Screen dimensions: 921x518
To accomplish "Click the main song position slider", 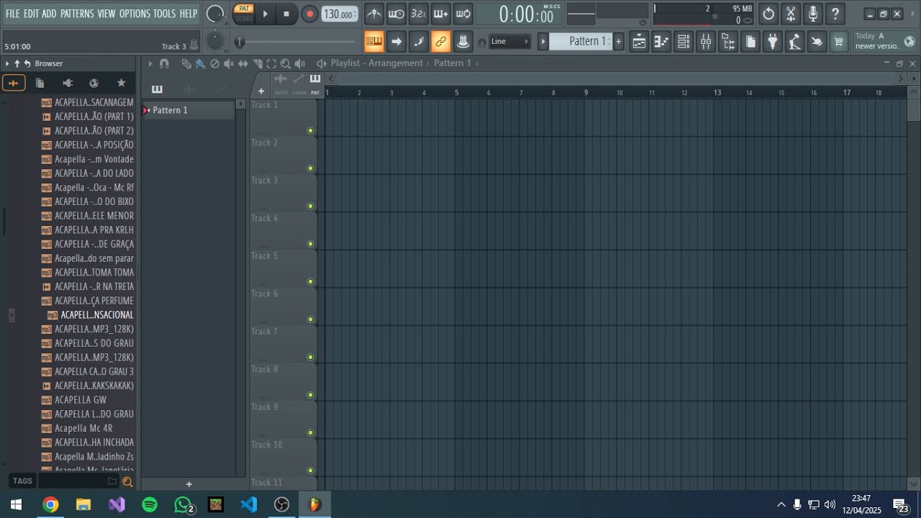I will pos(297,42).
